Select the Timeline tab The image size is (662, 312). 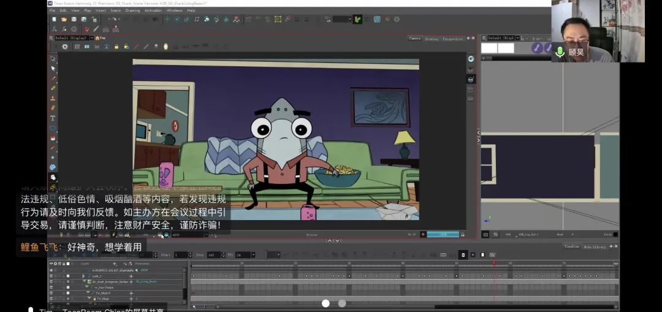(x=572, y=246)
